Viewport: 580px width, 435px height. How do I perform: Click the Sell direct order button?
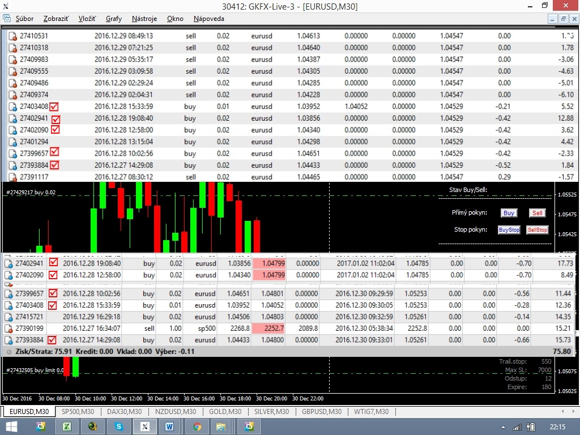click(537, 213)
